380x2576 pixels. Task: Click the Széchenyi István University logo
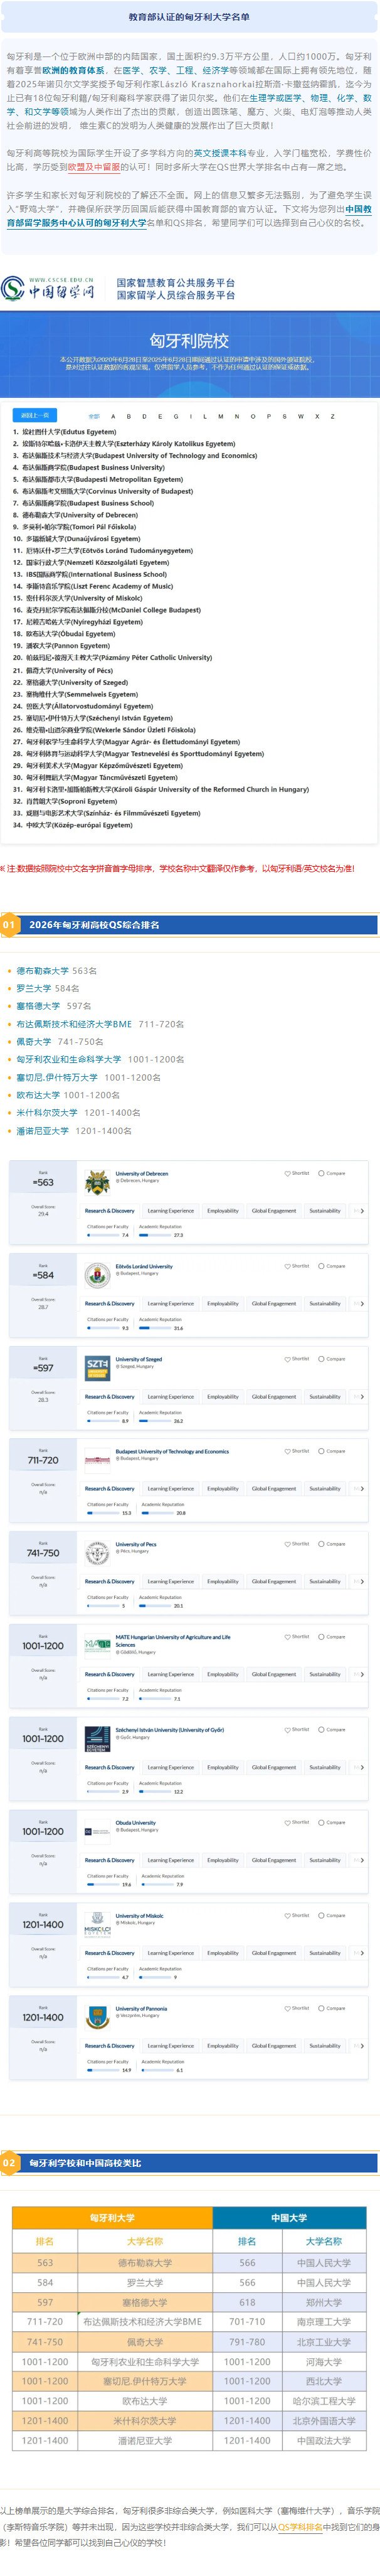[x=97, y=1738]
